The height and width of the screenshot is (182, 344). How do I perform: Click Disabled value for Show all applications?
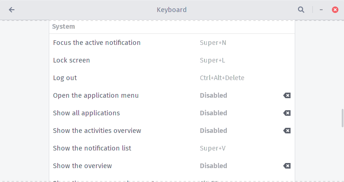pos(213,113)
